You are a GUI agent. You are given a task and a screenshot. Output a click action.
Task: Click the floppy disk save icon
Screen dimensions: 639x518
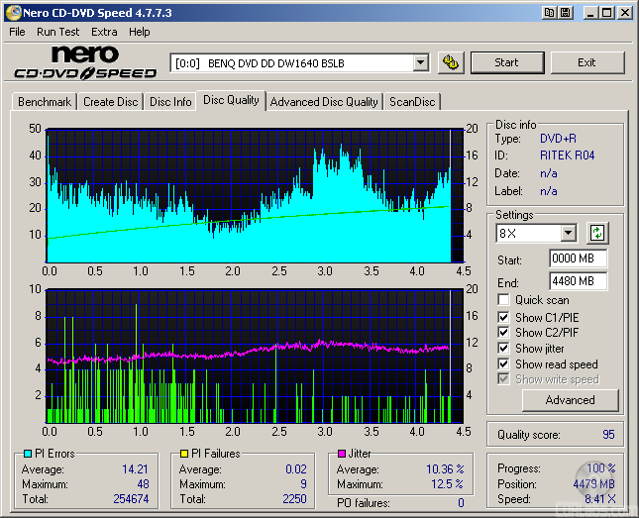click(x=565, y=13)
